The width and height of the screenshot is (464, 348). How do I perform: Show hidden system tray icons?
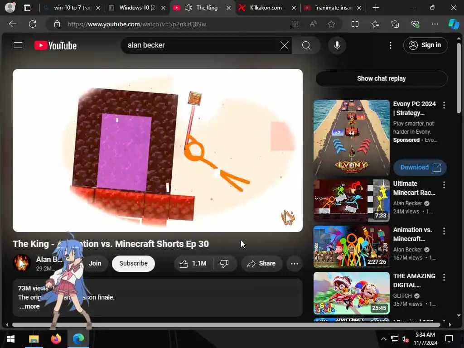[383, 339]
